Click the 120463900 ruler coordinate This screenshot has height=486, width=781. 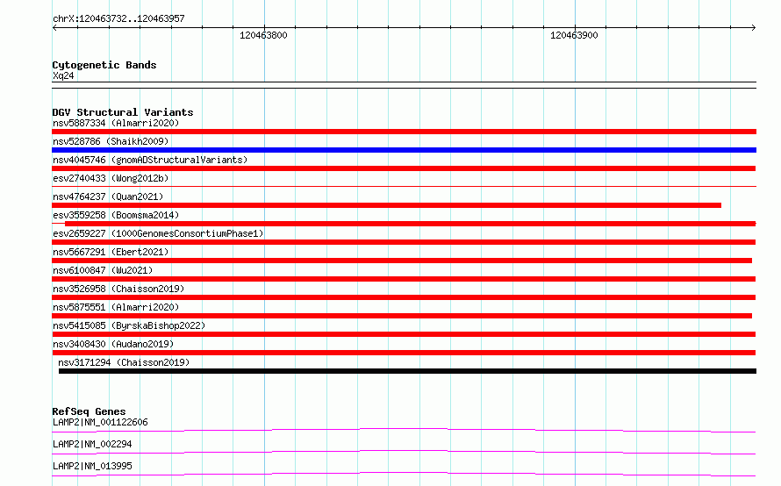[574, 35]
